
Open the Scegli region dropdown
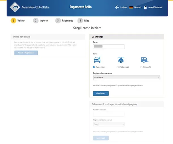pyautogui.click(x=109, y=124)
